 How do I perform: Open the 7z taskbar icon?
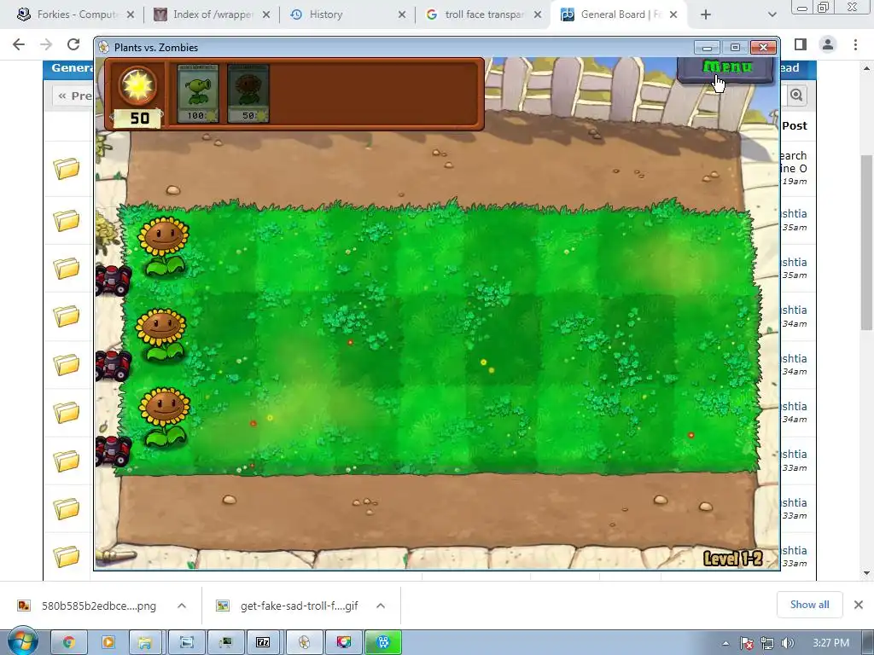263,643
